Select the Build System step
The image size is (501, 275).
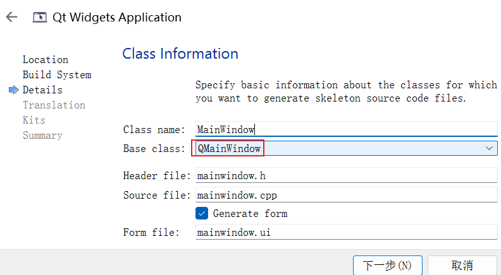tap(57, 75)
